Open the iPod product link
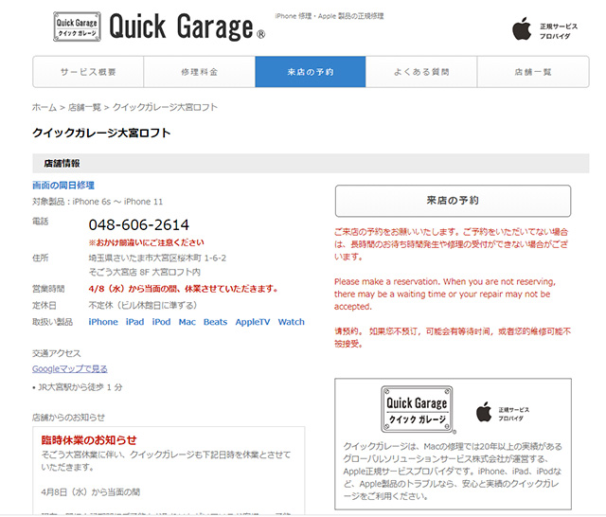The width and height of the screenshot is (606, 517). pos(161,322)
